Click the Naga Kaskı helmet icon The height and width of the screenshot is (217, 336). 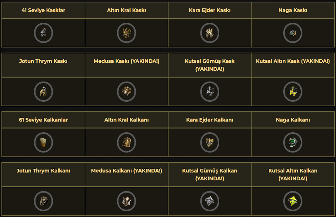pos(293,33)
